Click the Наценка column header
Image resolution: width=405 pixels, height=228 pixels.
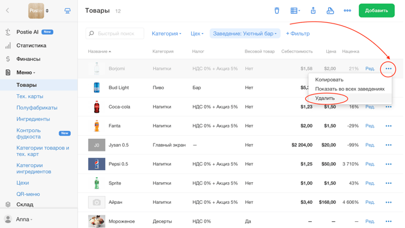351,51
